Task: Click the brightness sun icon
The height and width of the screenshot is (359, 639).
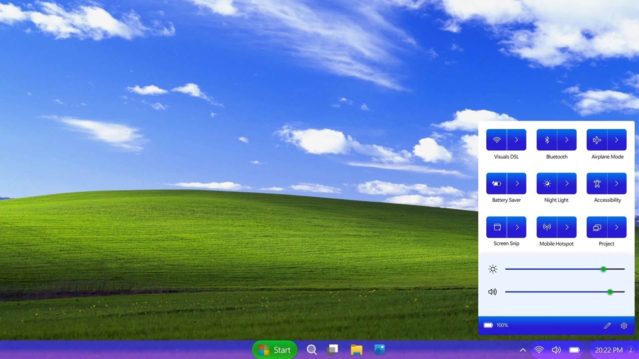Action: click(x=493, y=269)
